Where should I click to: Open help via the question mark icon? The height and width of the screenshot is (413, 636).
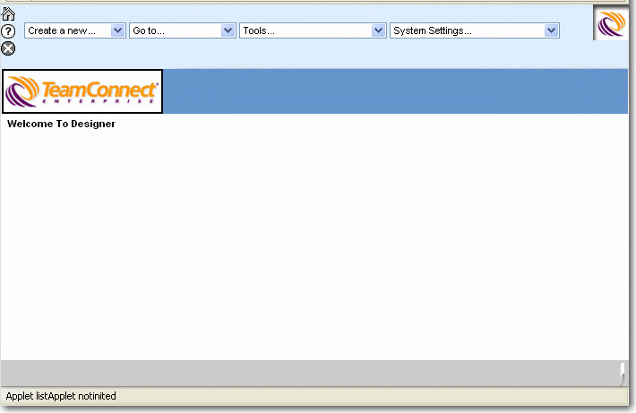click(8, 31)
